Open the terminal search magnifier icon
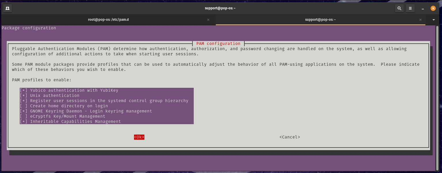Image resolution: width=442 pixels, height=173 pixels. point(399,8)
